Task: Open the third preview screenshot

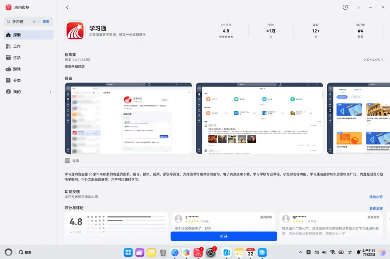Action: [x=359, y=118]
